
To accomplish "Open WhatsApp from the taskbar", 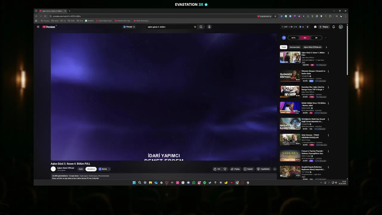I will [194, 182].
